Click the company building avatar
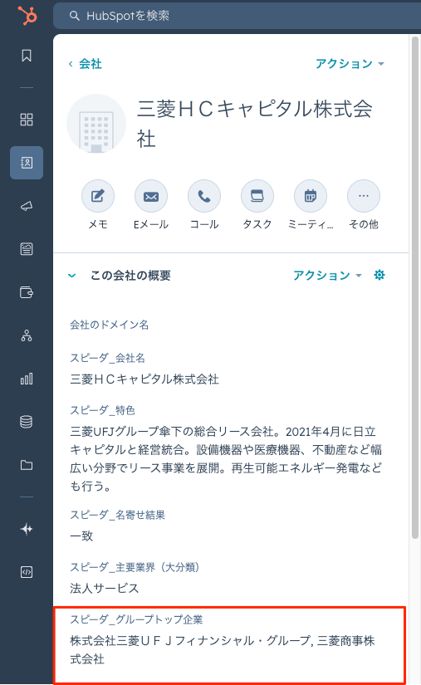This screenshot has width=421, height=685. [96, 124]
